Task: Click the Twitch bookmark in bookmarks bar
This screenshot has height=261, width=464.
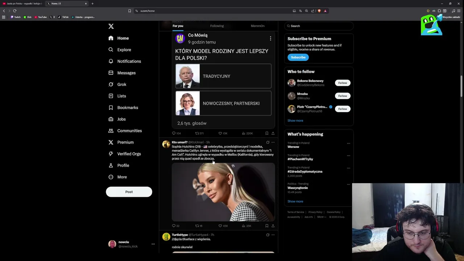Action: [16, 17]
